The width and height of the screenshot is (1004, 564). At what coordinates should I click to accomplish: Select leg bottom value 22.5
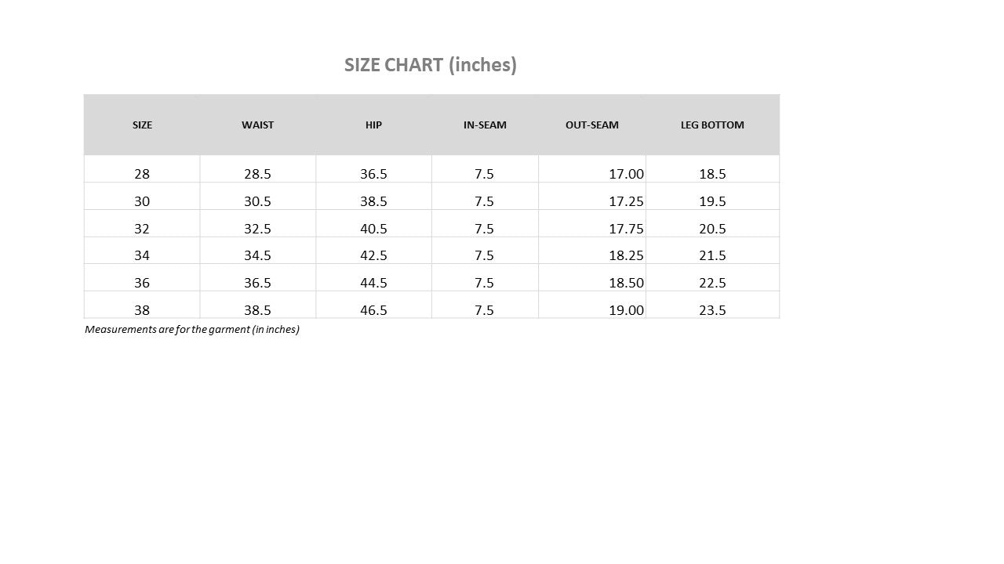712,283
